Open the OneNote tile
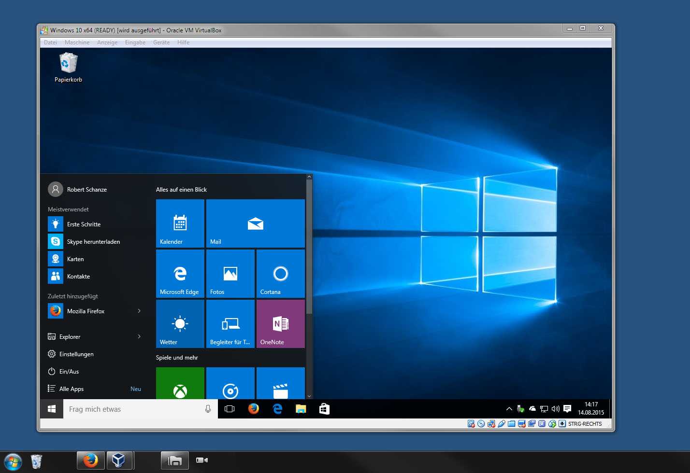 click(281, 324)
